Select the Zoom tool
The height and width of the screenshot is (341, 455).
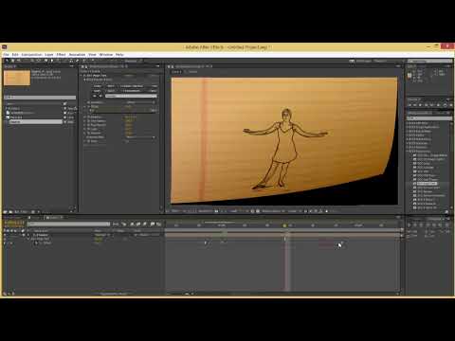[x=19, y=61]
